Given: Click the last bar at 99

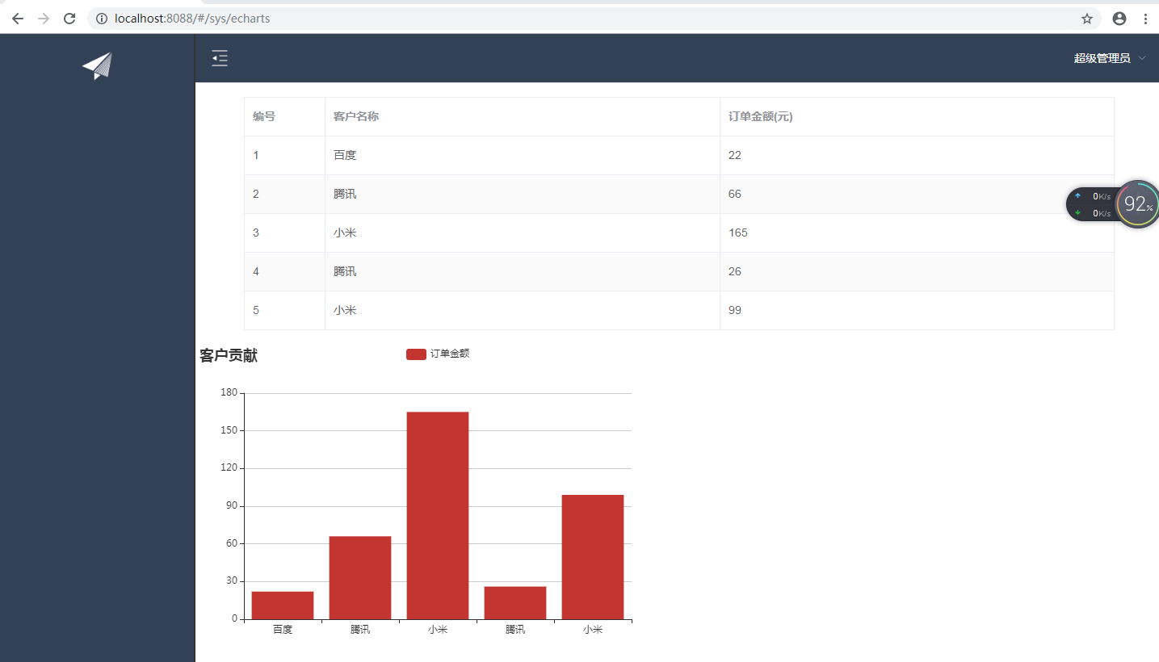Looking at the screenshot, I should (593, 557).
